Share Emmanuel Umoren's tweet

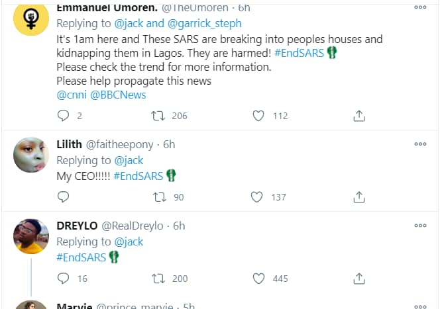pos(358,116)
